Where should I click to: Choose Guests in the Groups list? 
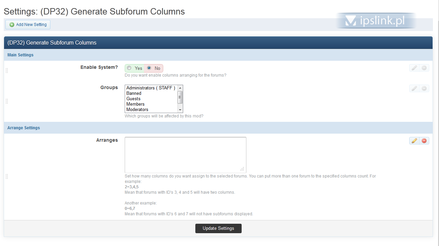coord(133,99)
